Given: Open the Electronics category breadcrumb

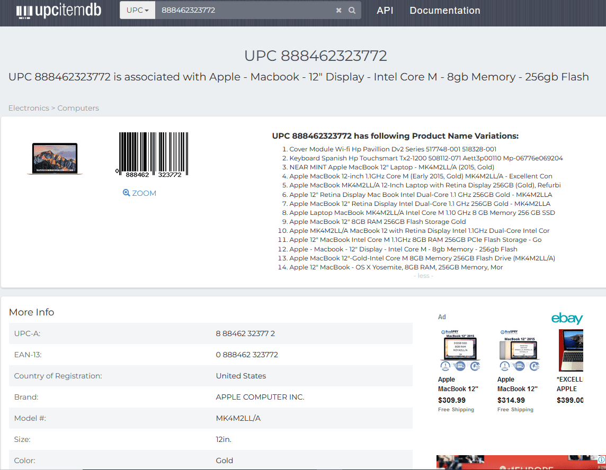Looking at the screenshot, I should pos(29,108).
